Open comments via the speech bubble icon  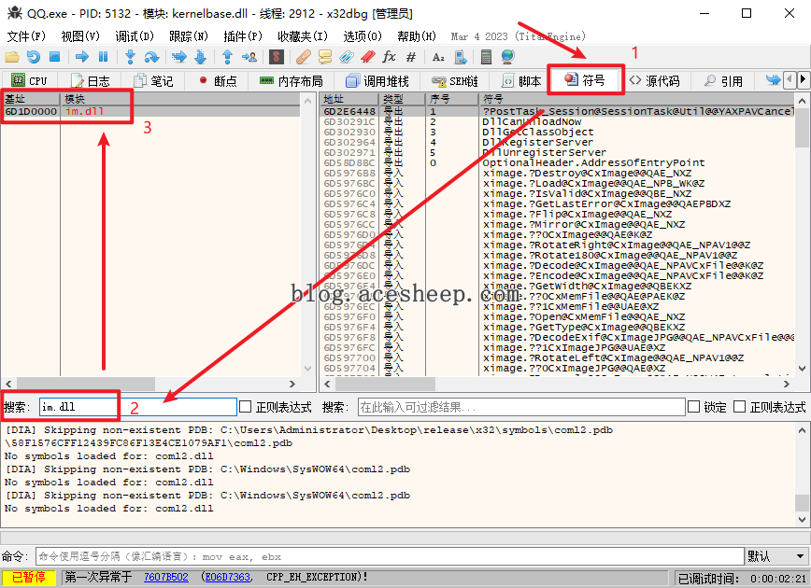coord(325,57)
